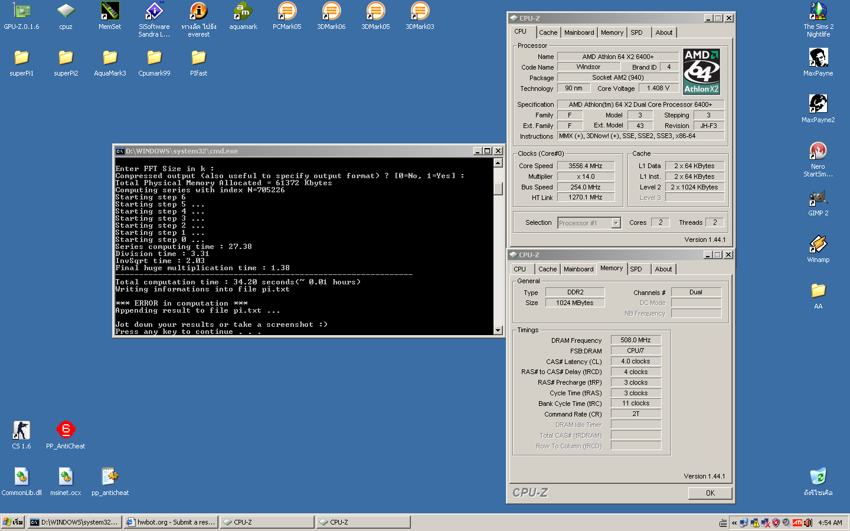
Task: Click the DRAM Frequency 508.0 MHz field
Action: pyautogui.click(x=636, y=340)
